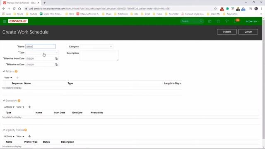Open the Exceptions View menu
The height and width of the screenshot is (149, 265).
pos(20,107)
